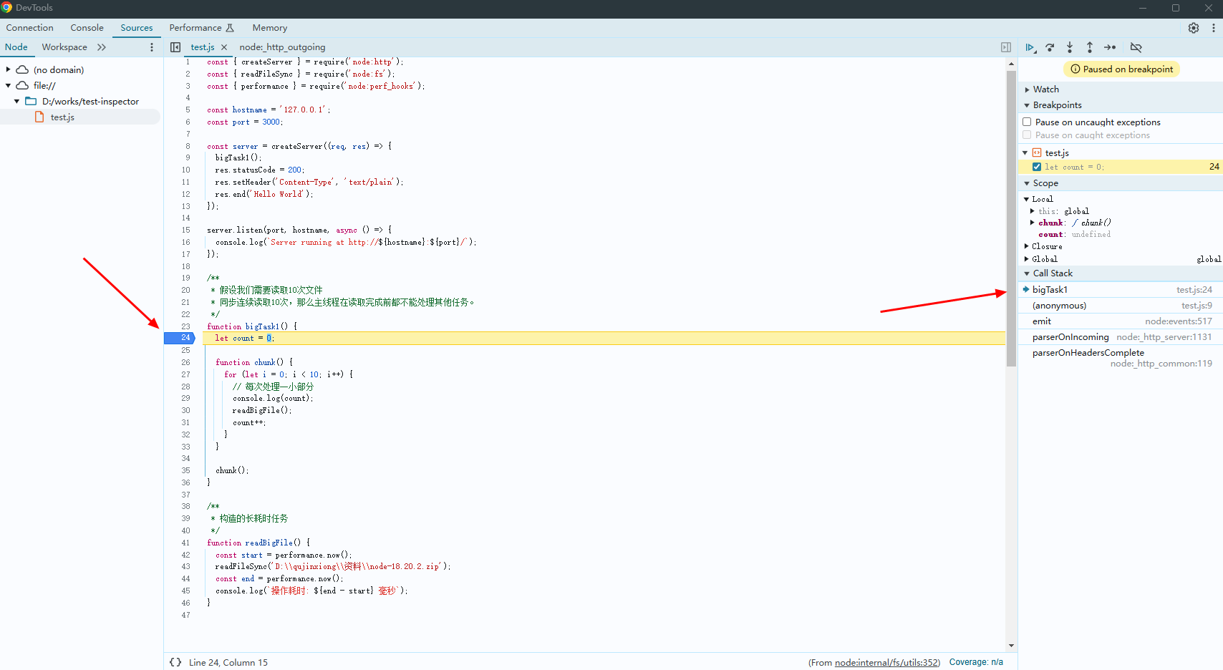Disable the line 24 breakpoint checkbox
This screenshot has height=670, width=1223.
1037,167
